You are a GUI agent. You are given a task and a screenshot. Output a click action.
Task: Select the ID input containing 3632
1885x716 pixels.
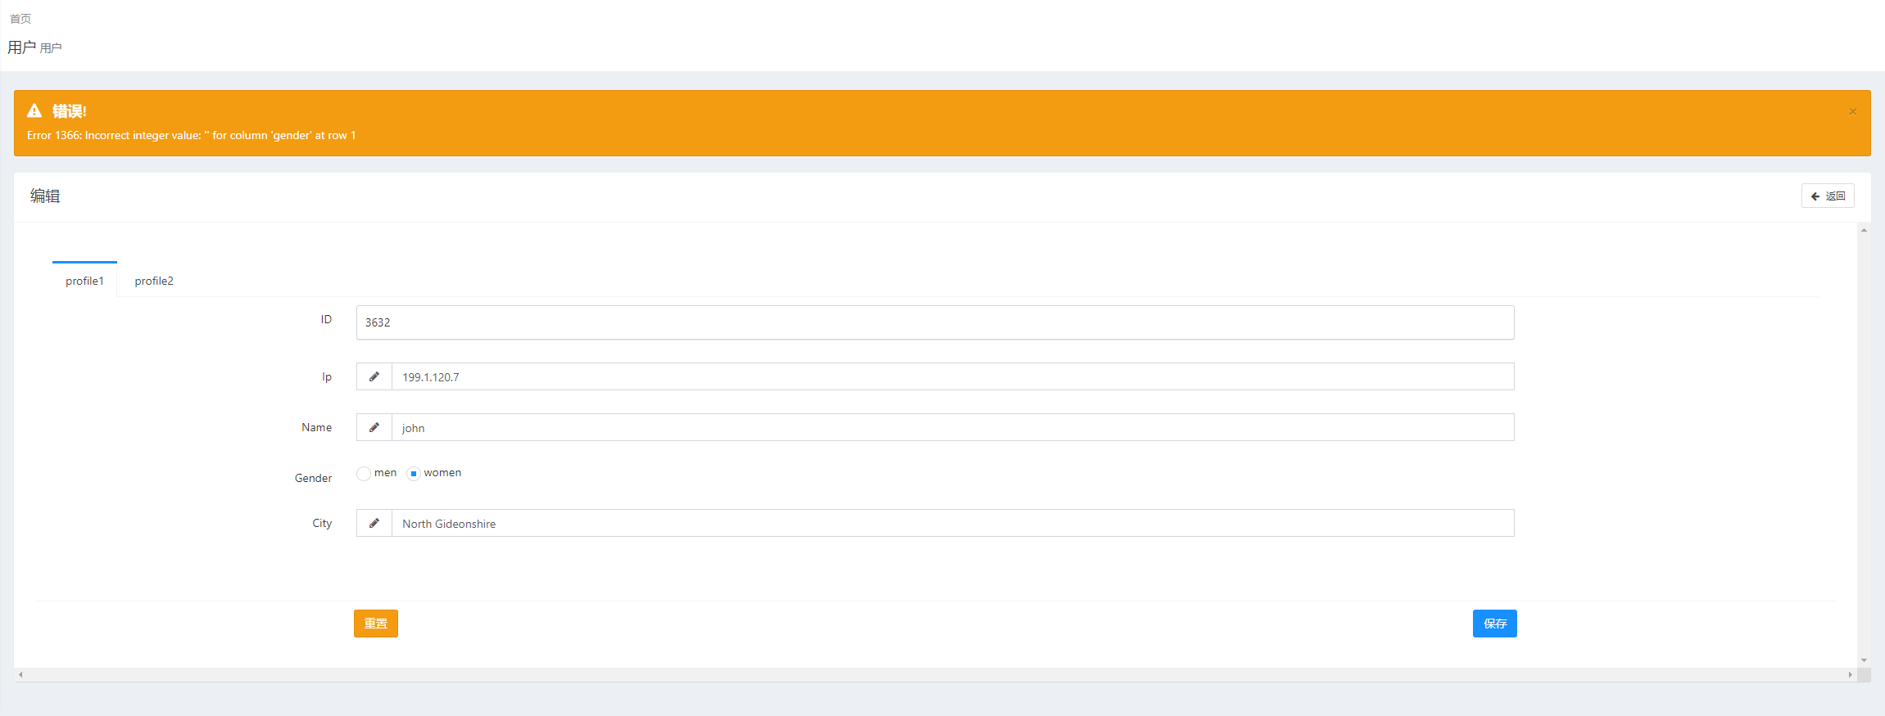934,322
